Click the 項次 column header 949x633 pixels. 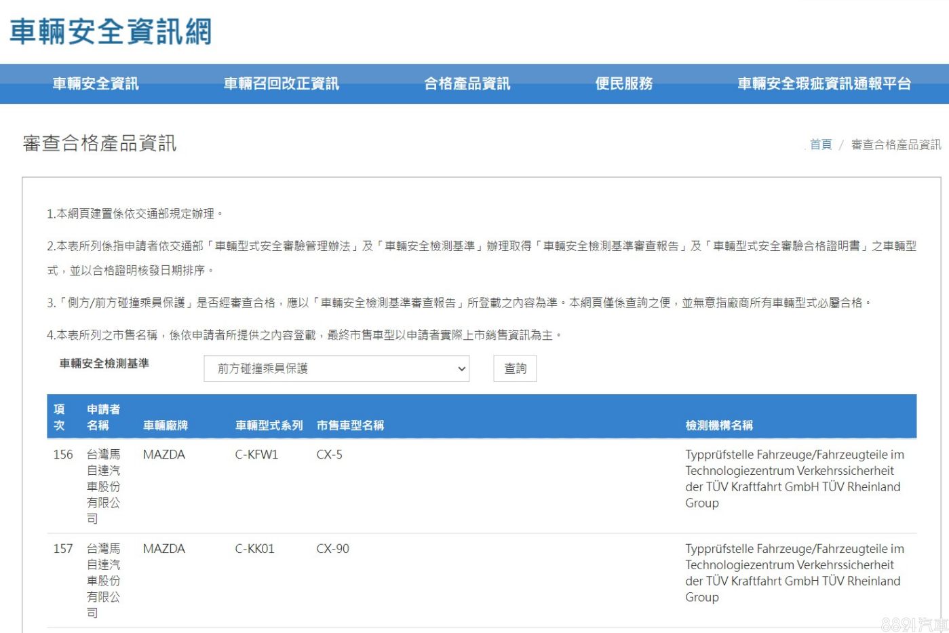[60, 417]
